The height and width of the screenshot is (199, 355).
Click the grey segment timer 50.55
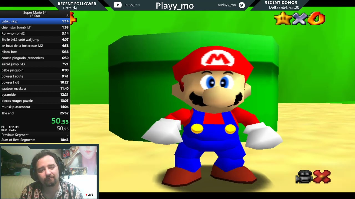(63, 129)
